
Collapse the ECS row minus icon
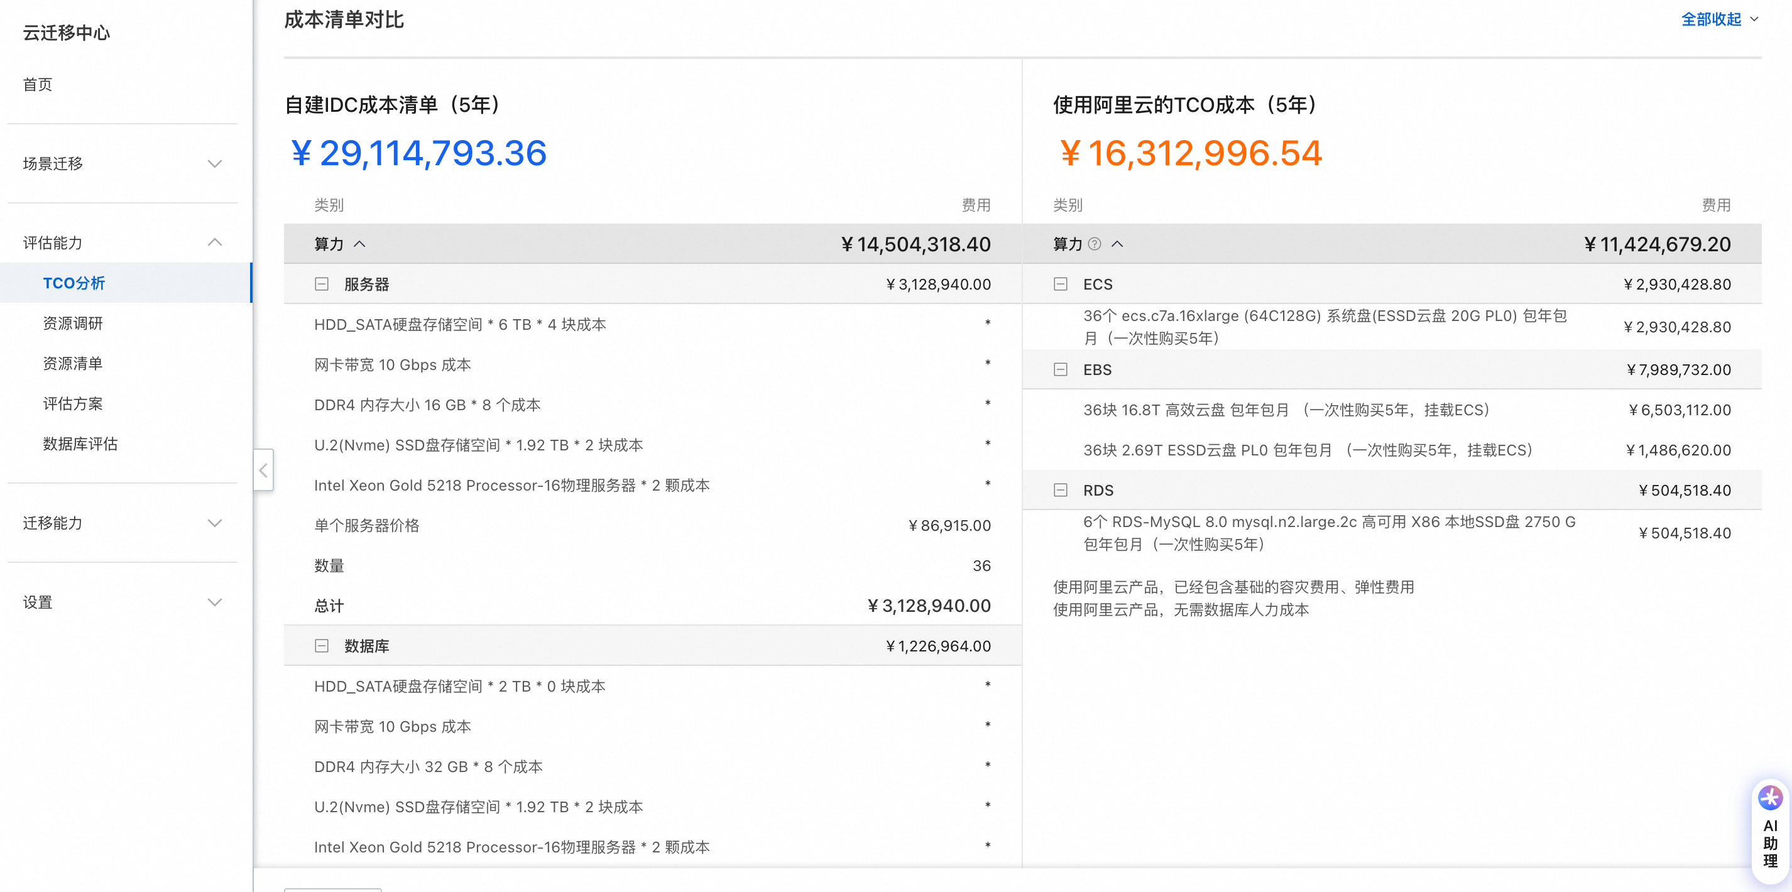pos(1060,285)
